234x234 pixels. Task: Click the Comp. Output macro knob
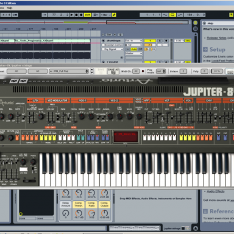pyautogui.click(x=105, y=213)
